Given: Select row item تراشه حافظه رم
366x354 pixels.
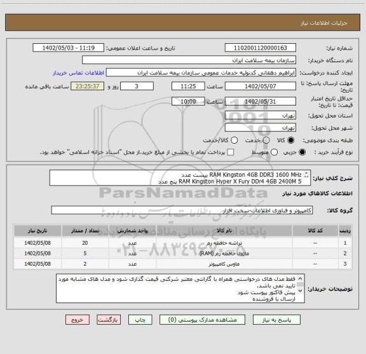Looking at the screenshot, I should (x=224, y=243).
